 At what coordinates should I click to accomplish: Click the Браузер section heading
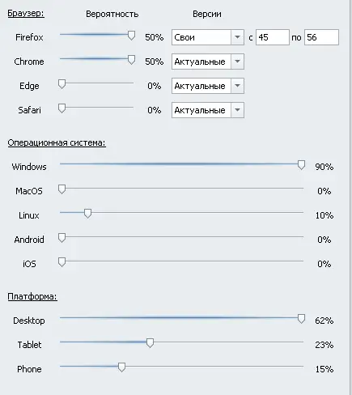tap(26, 13)
